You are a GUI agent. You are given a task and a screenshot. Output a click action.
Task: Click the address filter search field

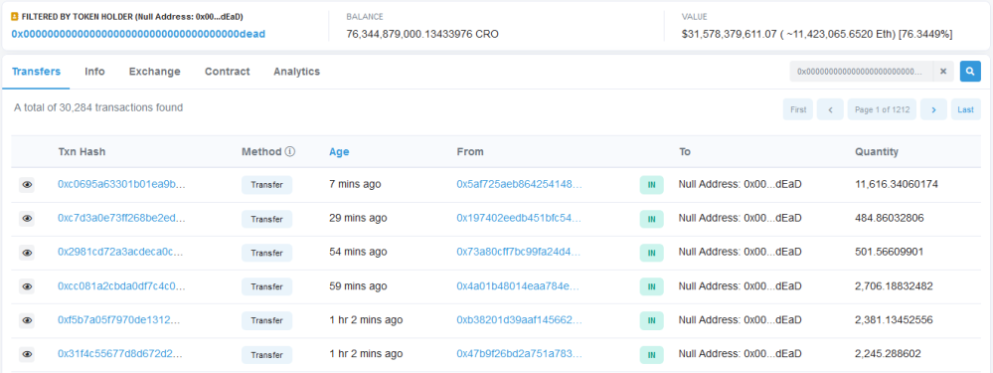point(861,72)
